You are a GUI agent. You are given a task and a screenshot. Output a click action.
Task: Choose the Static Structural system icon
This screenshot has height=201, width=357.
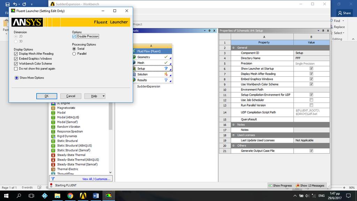tap(53, 141)
